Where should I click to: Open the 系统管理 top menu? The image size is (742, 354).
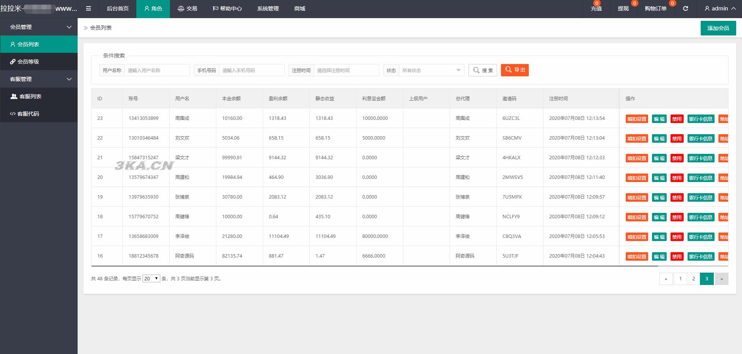pyautogui.click(x=268, y=8)
